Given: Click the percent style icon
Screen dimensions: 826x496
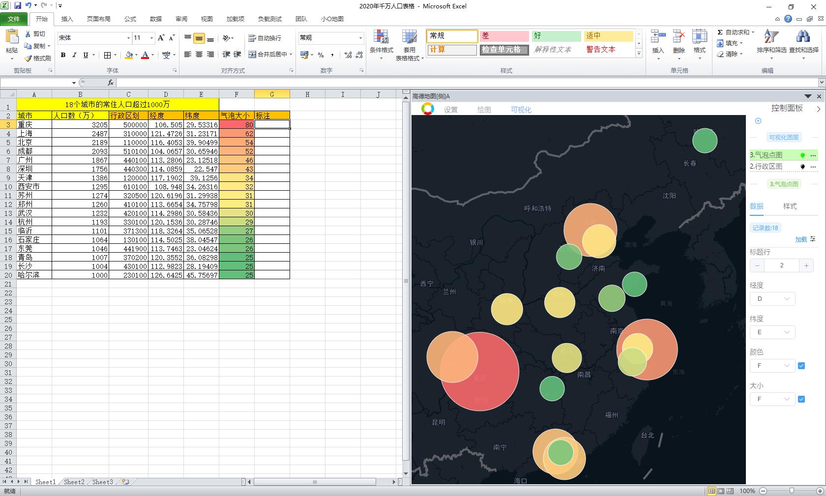Looking at the screenshot, I should (x=321, y=55).
